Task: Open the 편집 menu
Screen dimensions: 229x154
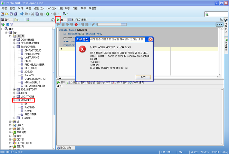Action: pos(12,8)
